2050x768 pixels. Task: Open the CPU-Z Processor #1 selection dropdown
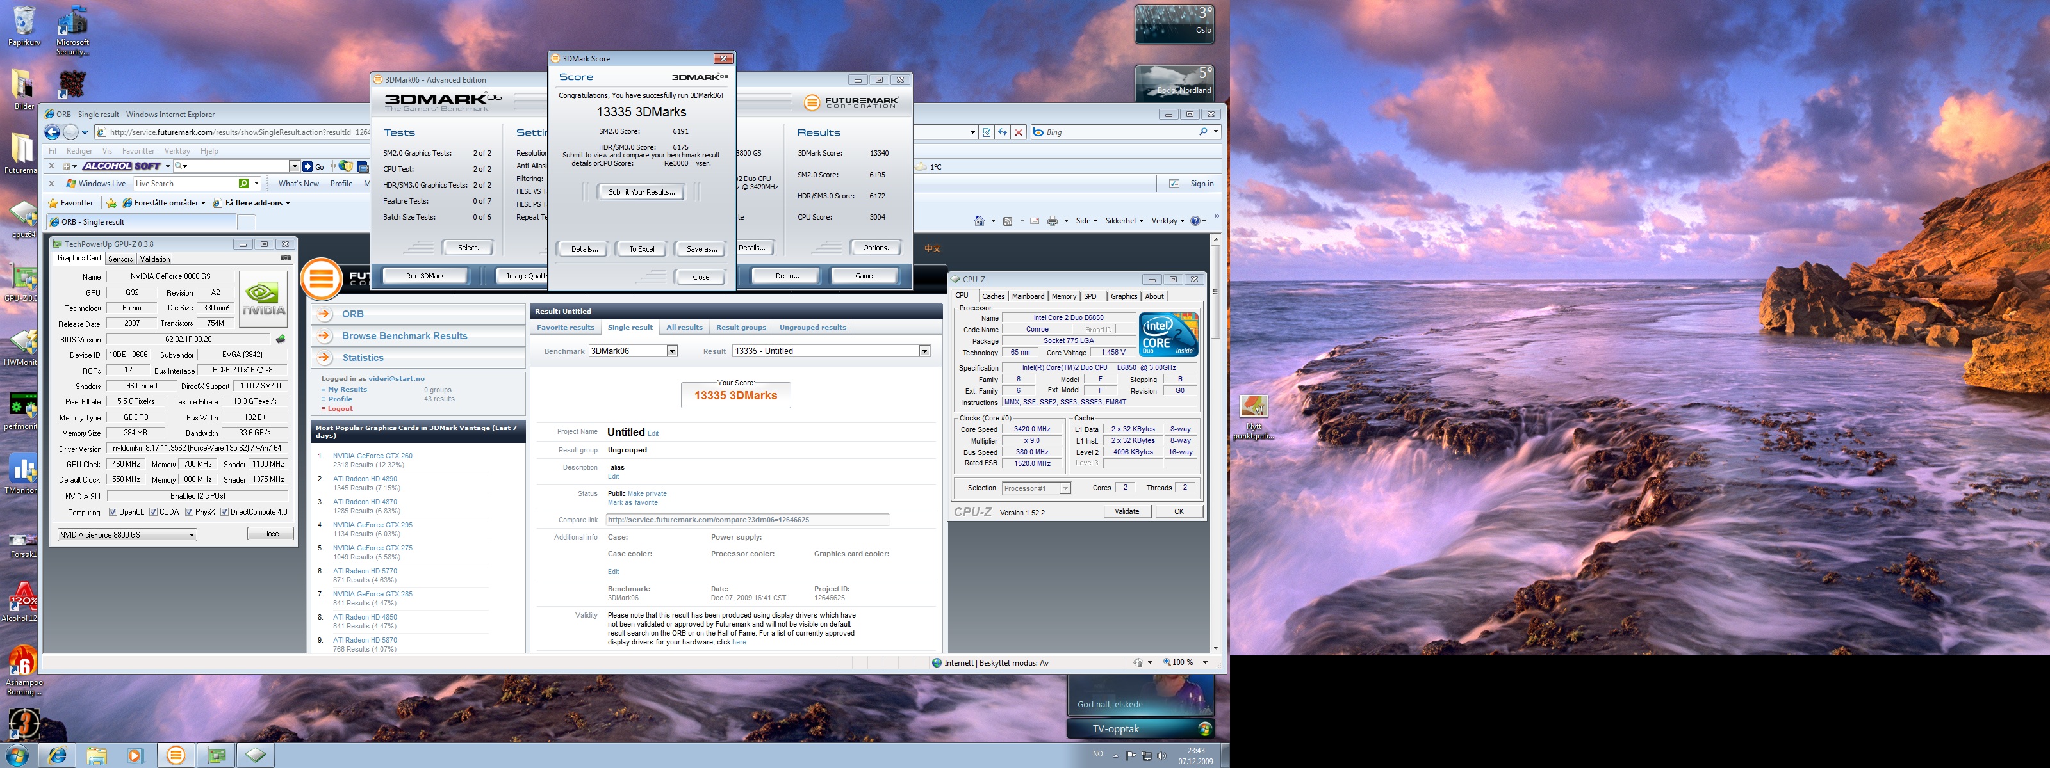click(1036, 488)
